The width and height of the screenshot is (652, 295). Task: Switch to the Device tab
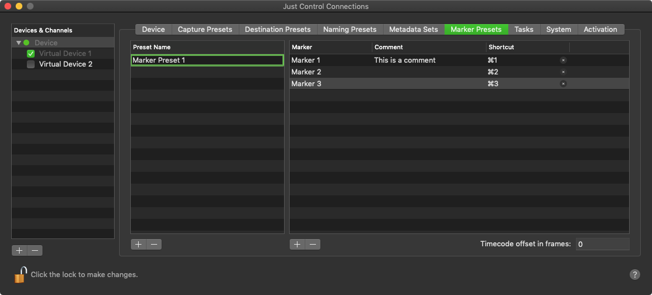153,30
